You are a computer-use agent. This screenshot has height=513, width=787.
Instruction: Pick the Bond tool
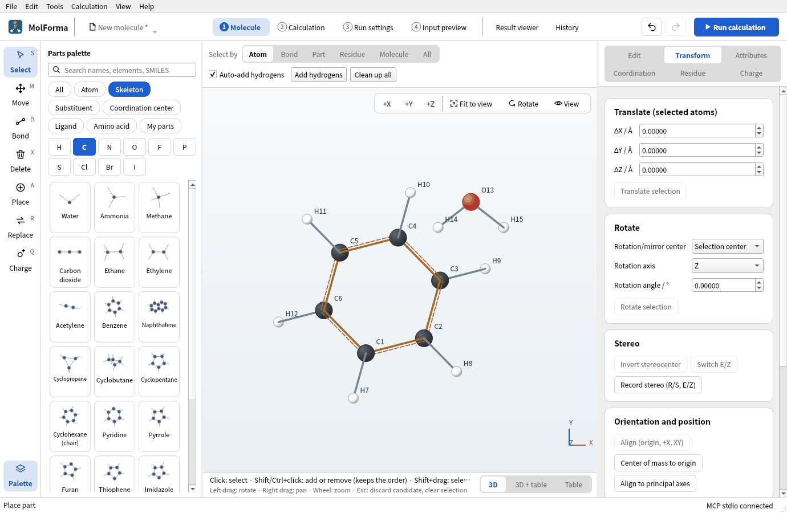pos(21,128)
